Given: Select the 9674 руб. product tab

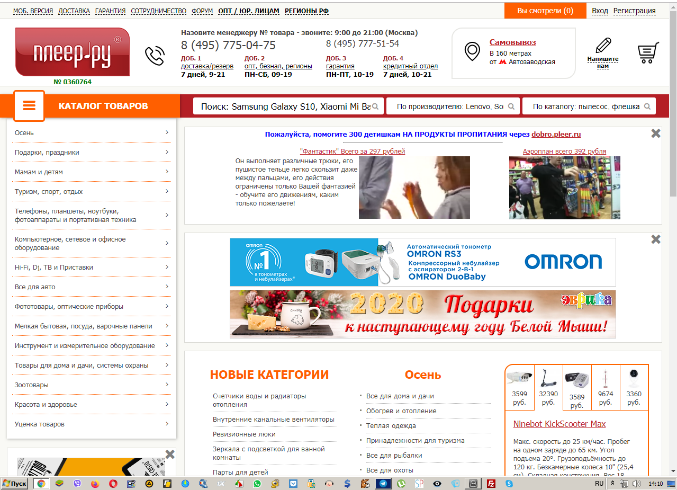Looking at the screenshot, I should pos(606,388).
